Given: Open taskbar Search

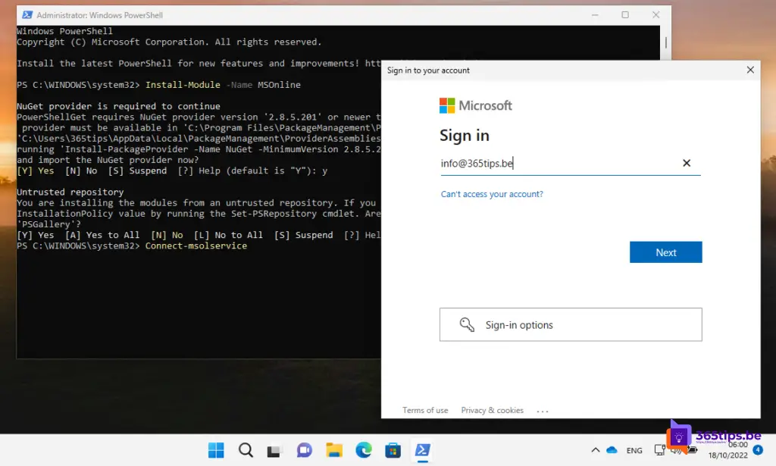Looking at the screenshot, I should coord(246,450).
